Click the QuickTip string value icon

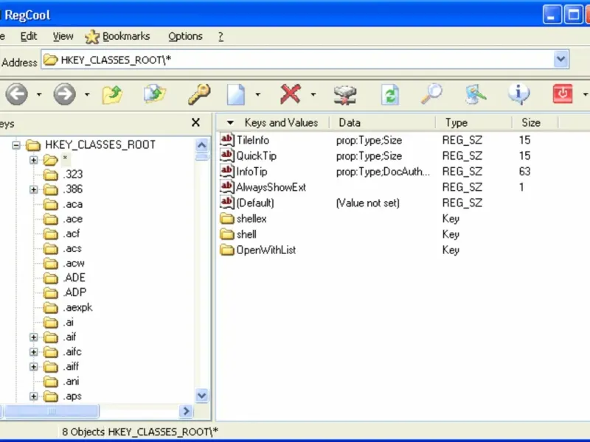click(227, 155)
